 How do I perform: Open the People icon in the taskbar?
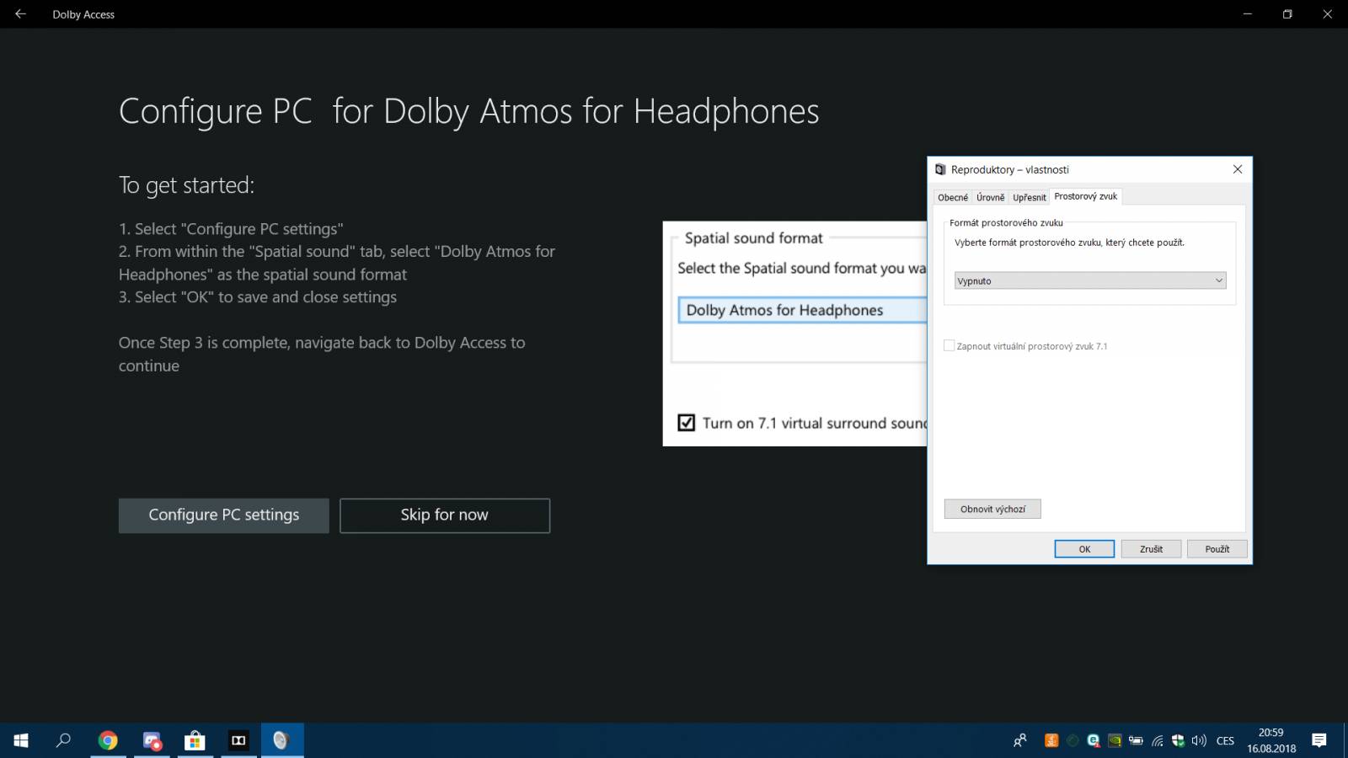(1020, 740)
